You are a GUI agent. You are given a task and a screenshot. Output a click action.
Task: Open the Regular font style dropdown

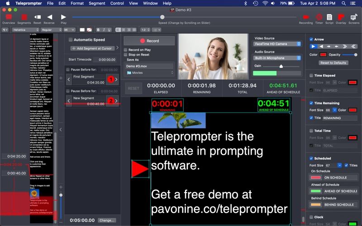[x=52, y=30]
